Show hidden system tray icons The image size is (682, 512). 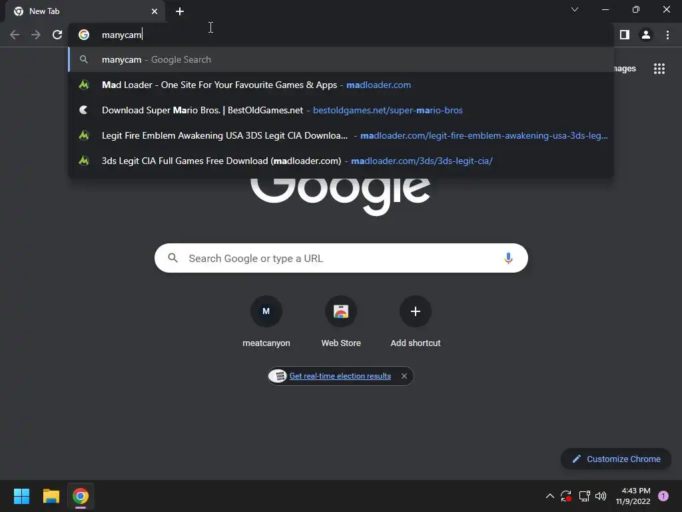click(549, 496)
